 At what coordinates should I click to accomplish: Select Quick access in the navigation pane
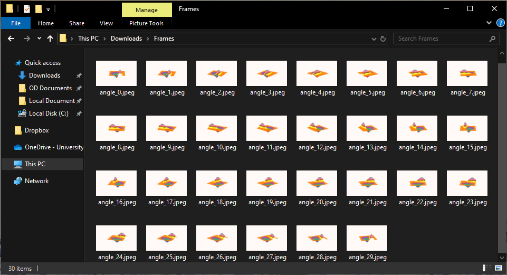coord(43,63)
